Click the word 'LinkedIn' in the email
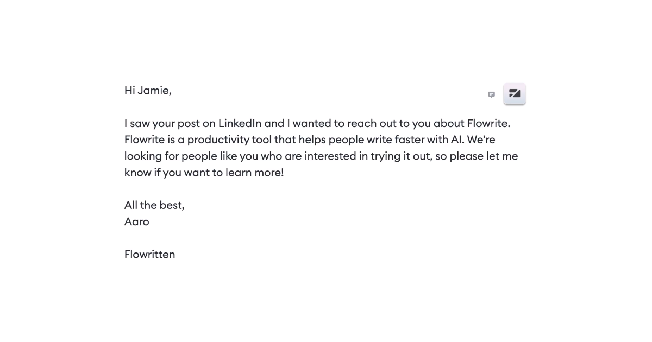 (x=240, y=123)
